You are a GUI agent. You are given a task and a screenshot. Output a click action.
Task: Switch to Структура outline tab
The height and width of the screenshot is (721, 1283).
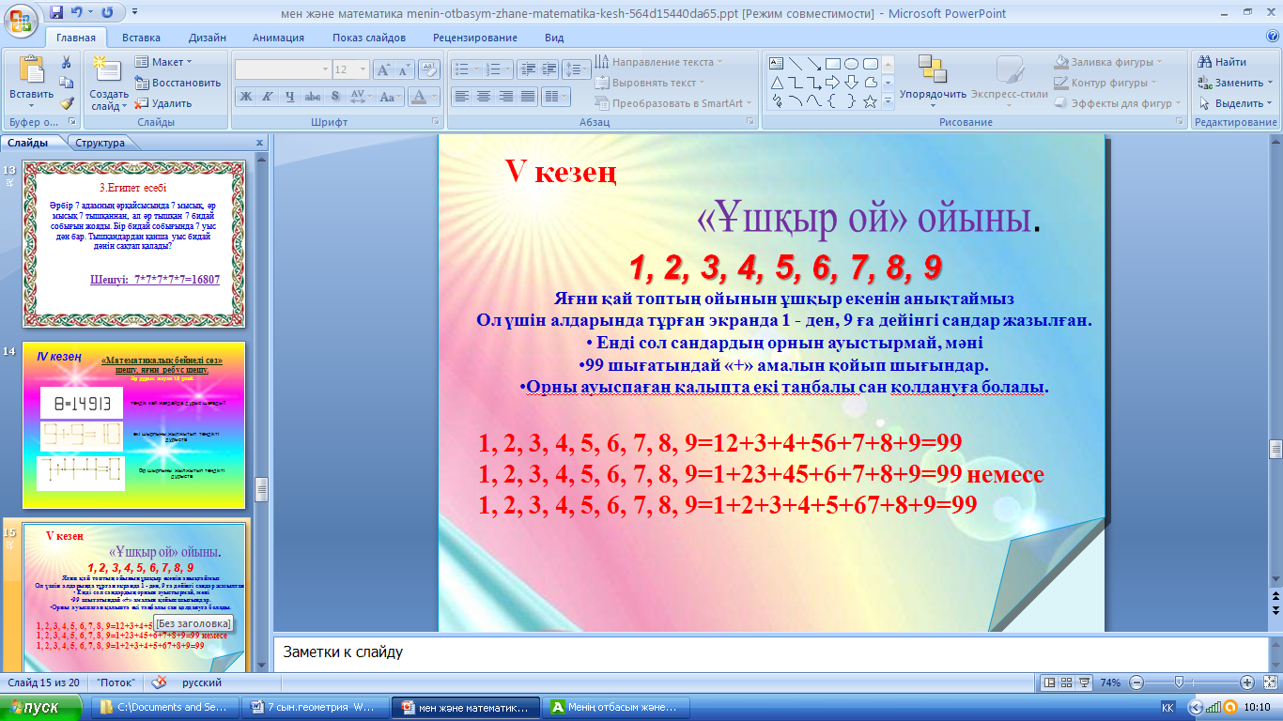click(100, 143)
